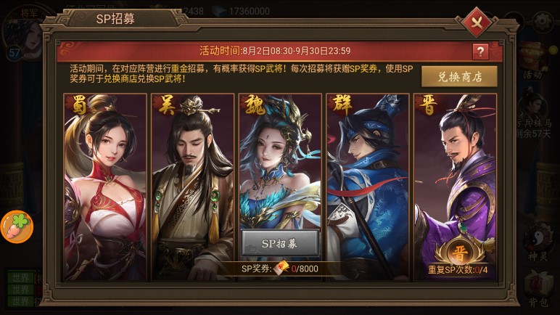The height and width of the screenshot is (315, 560).
Task: Select the 蜀 faction hero card
Action: click(x=105, y=187)
